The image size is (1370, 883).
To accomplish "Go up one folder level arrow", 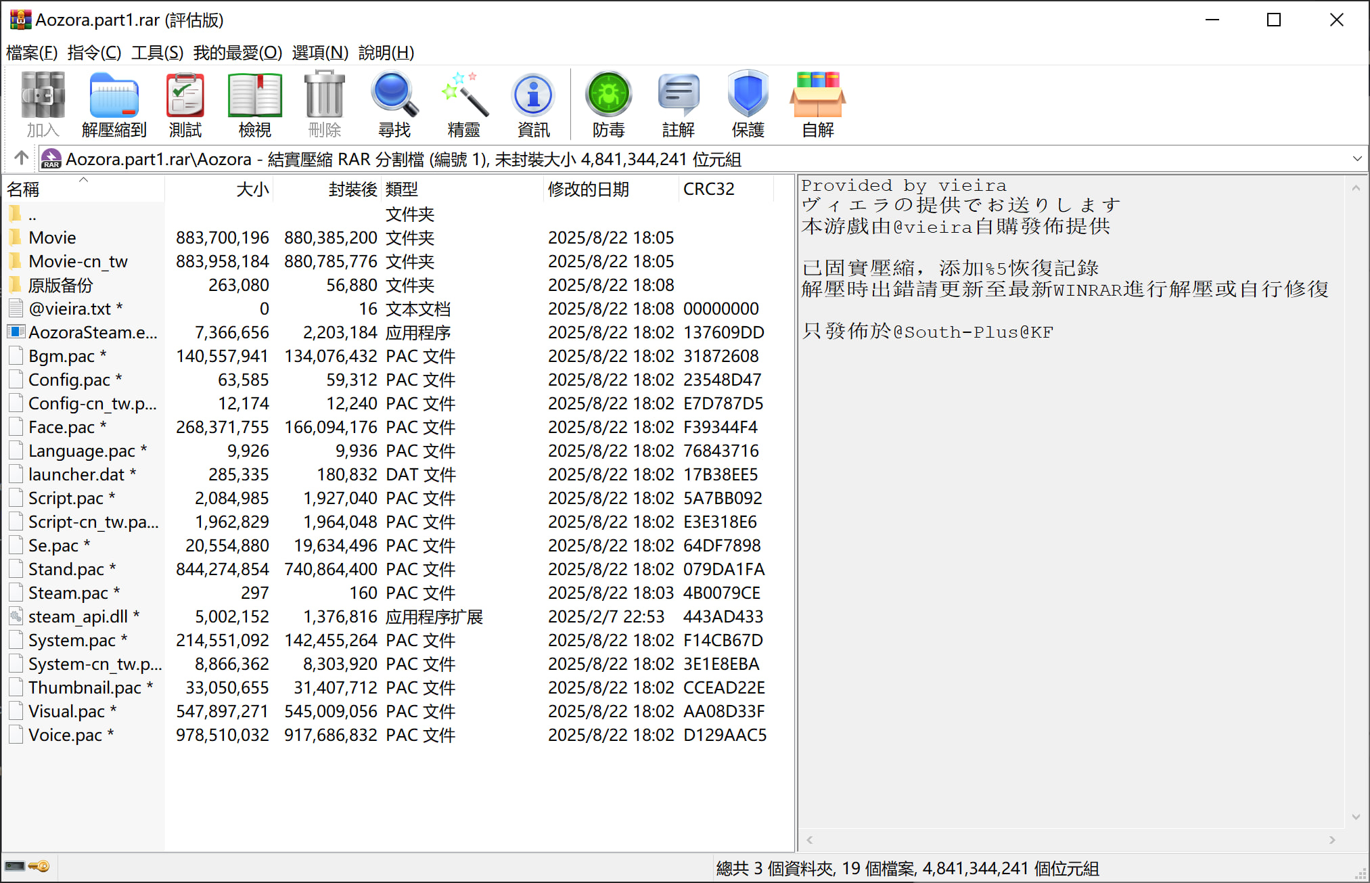I will click(21, 158).
